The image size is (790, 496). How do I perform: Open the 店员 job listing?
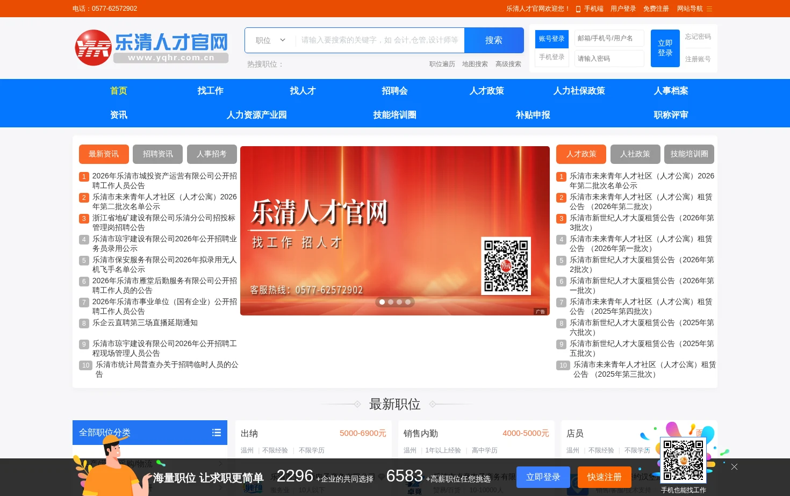pos(575,434)
